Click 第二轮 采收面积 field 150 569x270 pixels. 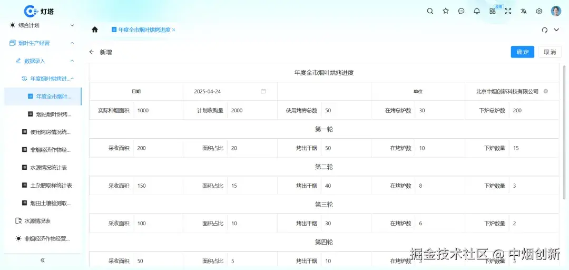click(x=158, y=186)
